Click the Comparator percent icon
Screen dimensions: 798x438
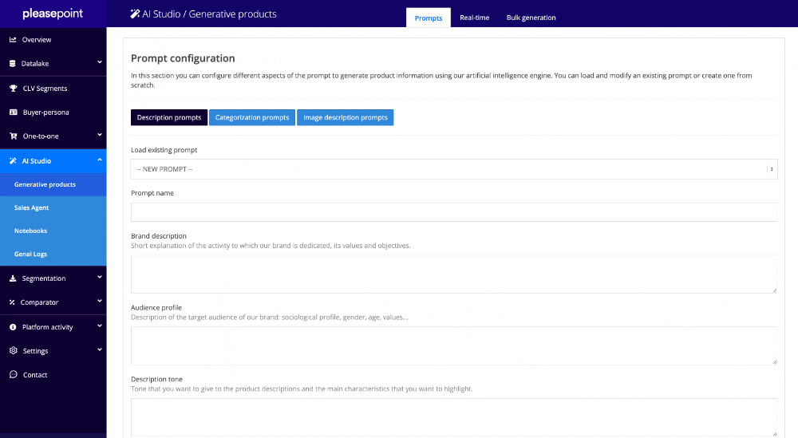pyautogui.click(x=13, y=302)
